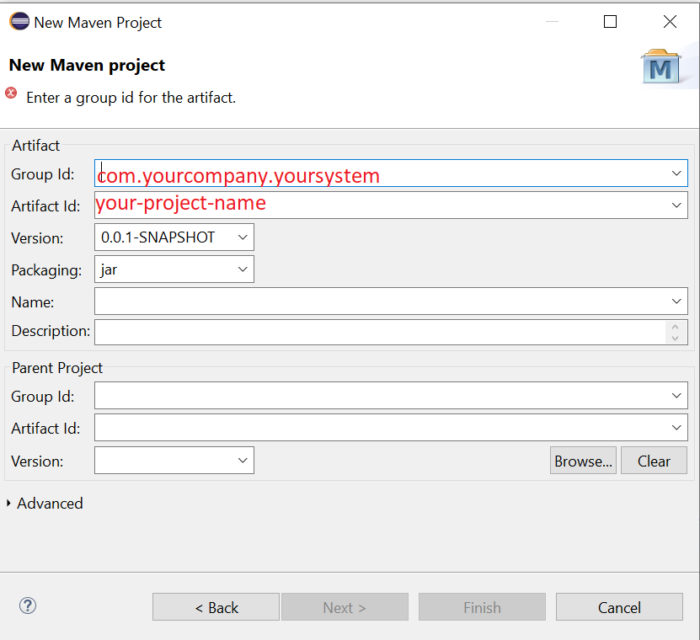Open Parent Project Group Id dropdown arrow
The image size is (700, 640).
click(676, 396)
